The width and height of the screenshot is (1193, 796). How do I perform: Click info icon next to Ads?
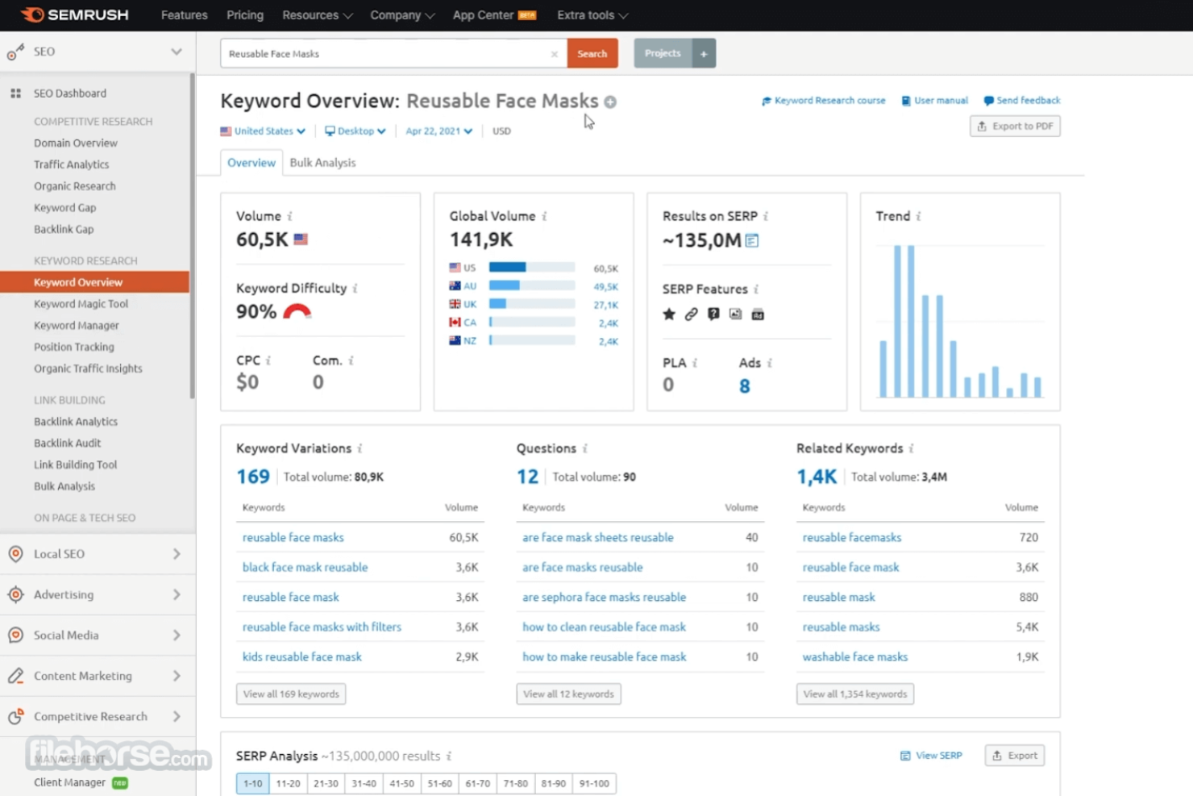pyautogui.click(x=769, y=363)
